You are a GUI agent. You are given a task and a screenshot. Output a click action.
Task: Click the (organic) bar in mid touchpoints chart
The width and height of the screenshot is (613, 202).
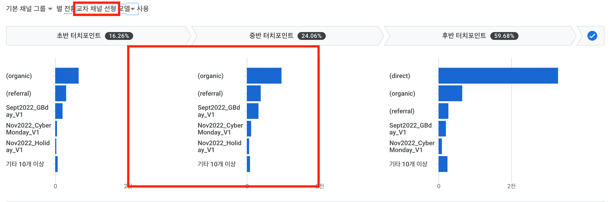click(264, 76)
